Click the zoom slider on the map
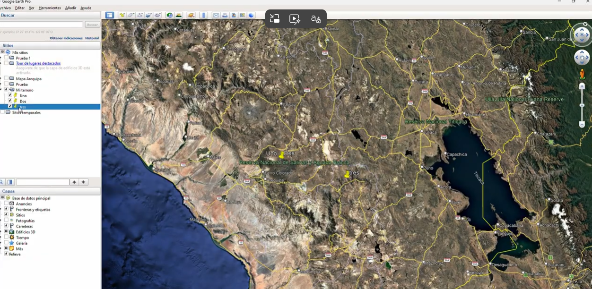The image size is (592, 289). [x=582, y=105]
